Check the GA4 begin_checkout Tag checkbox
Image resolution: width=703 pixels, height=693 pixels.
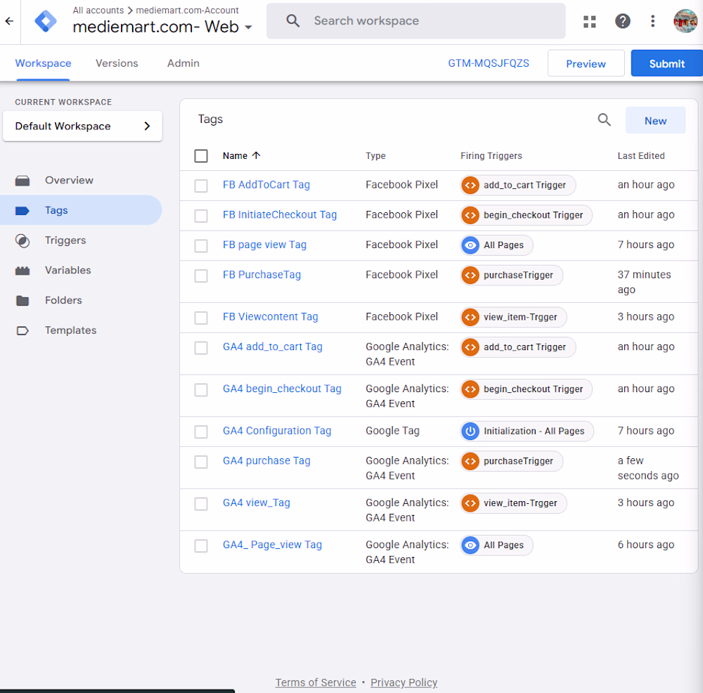pyautogui.click(x=201, y=390)
